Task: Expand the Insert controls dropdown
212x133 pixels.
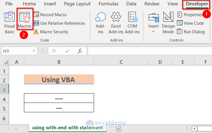Action: 154,31
